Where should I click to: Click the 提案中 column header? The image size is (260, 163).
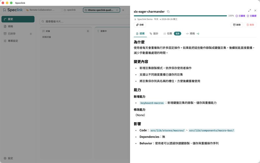pyautogui.click(x=104, y=31)
